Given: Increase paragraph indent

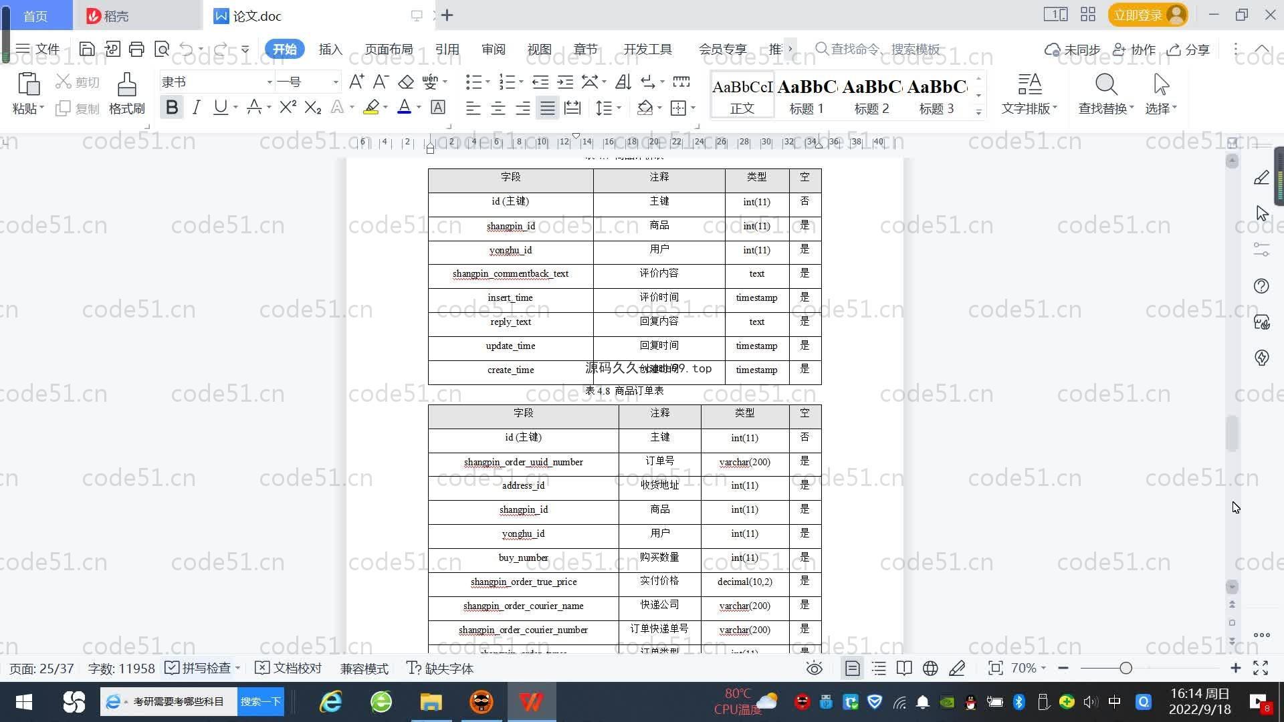Looking at the screenshot, I should [x=565, y=82].
